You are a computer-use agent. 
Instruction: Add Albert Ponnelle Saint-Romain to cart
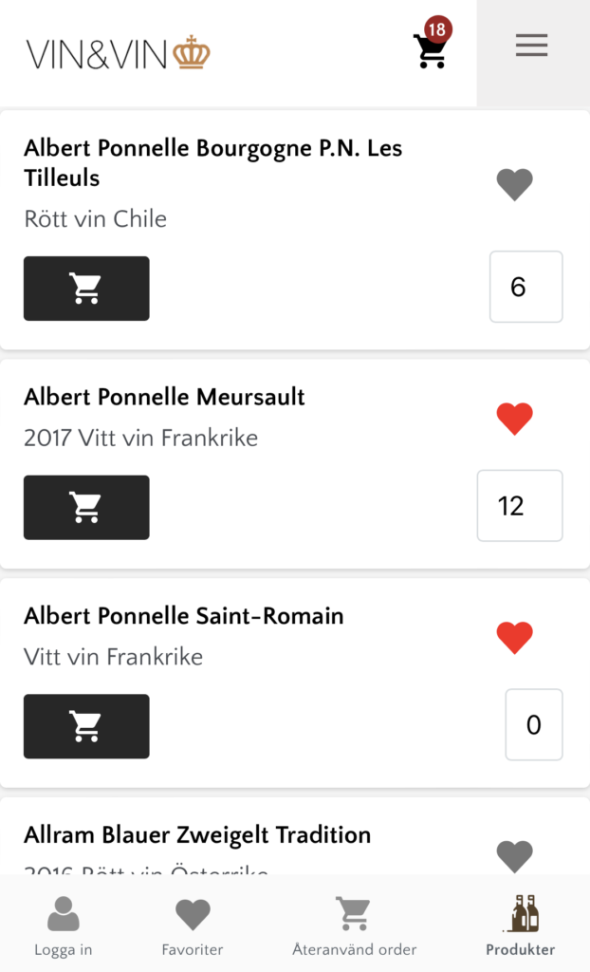point(86,726)
